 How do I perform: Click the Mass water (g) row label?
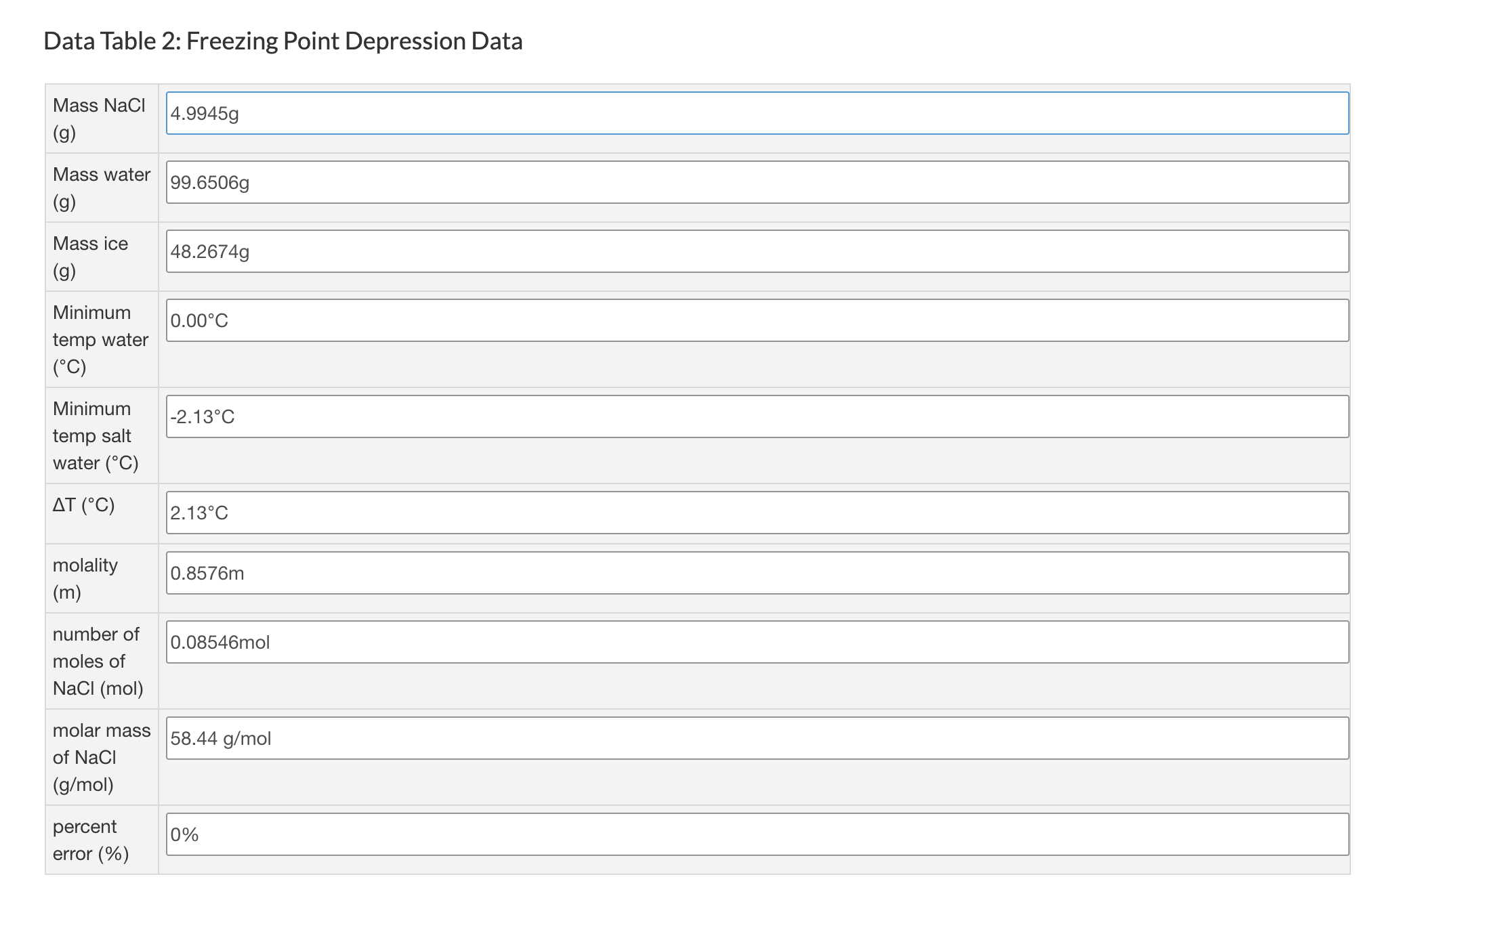click(102, 188)
